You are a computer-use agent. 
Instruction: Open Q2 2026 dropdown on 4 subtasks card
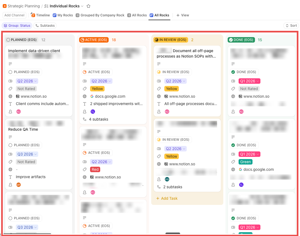pyautogui.click(x=101, y=81)
